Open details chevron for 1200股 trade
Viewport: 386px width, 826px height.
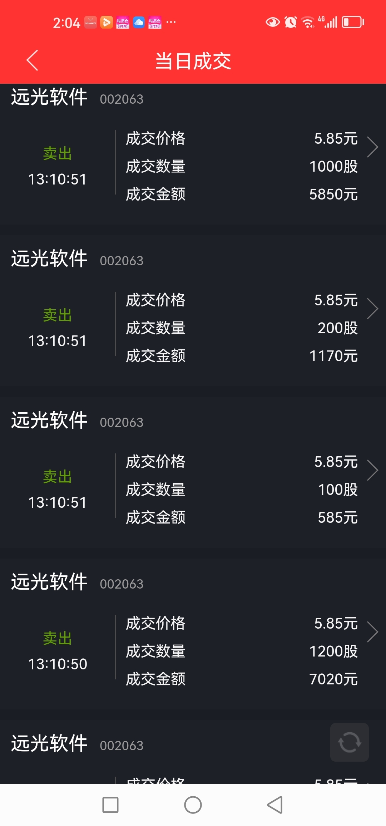click(372, 632)
